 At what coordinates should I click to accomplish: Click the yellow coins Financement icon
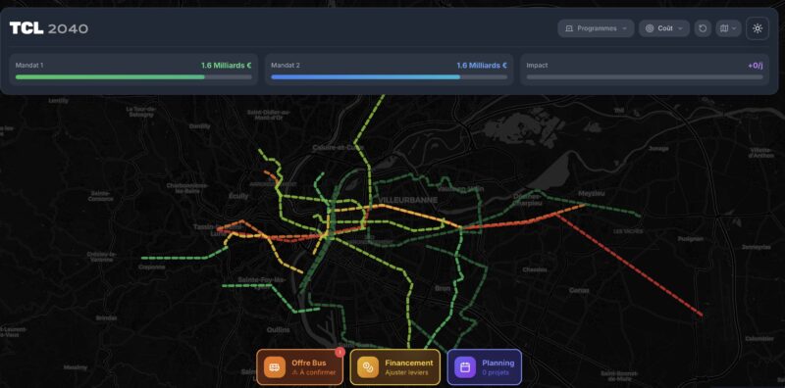click(368, 367)
